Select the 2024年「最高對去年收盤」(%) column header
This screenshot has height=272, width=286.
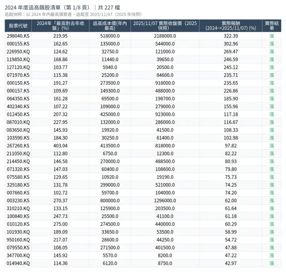(x=60, y=26)
